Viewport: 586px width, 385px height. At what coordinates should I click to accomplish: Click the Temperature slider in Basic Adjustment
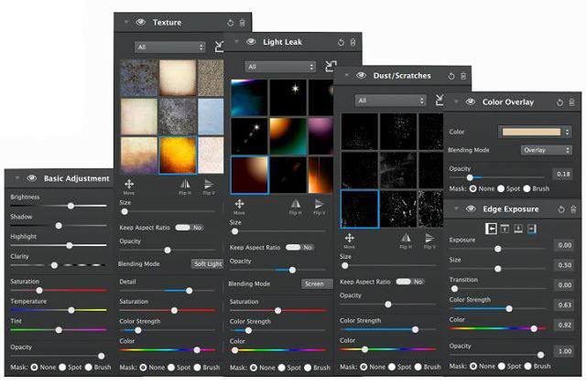click(59, 310)
